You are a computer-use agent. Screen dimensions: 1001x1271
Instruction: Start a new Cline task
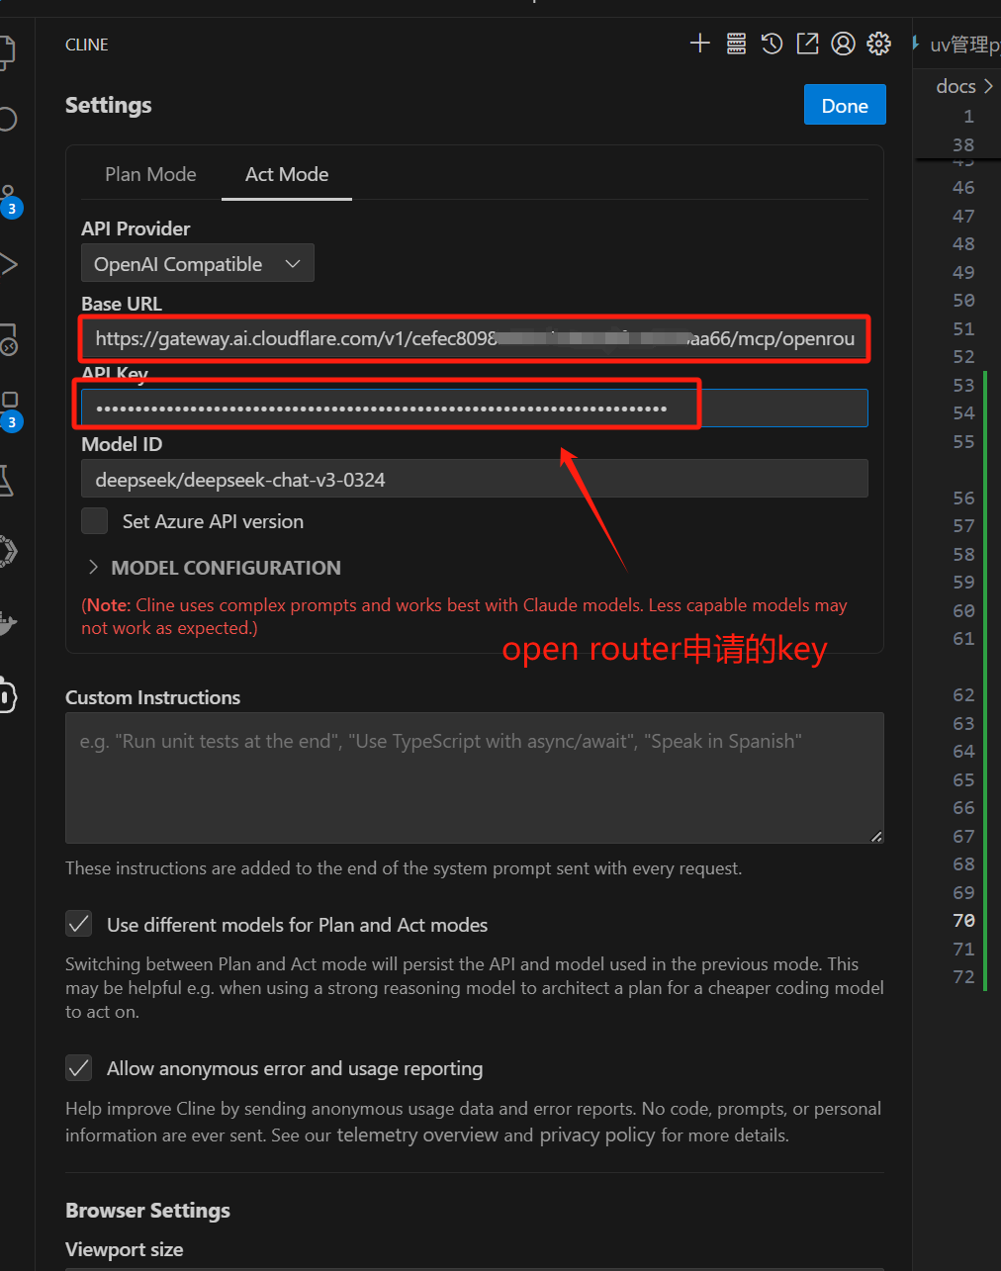(x=700, y=44)
